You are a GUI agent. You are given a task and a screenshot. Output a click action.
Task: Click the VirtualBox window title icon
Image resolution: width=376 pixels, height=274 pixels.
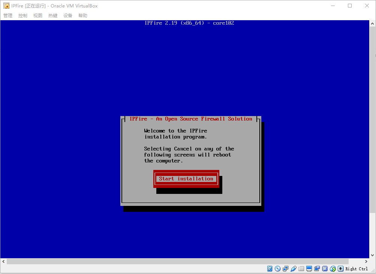click(x=6, y=6)
